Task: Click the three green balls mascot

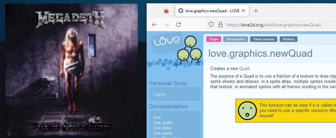Action: 190,50
